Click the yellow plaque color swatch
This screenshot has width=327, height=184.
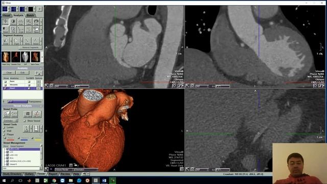coord(38,140)
